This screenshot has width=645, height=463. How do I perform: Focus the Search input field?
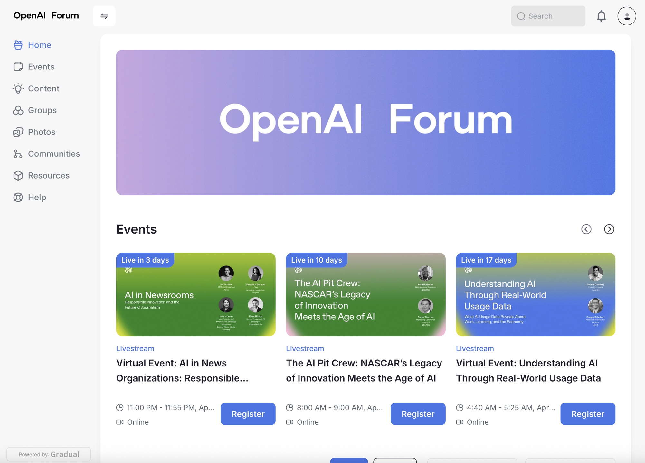548,16
